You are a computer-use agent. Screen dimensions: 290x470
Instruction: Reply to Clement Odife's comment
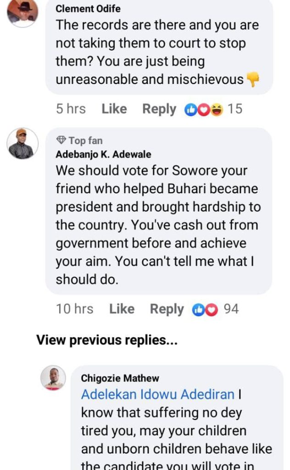pyautogui.click(x=159, y=109)
